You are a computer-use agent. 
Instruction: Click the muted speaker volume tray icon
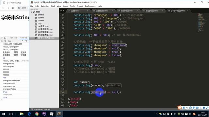pyautogui.click(x=175, y=114)
